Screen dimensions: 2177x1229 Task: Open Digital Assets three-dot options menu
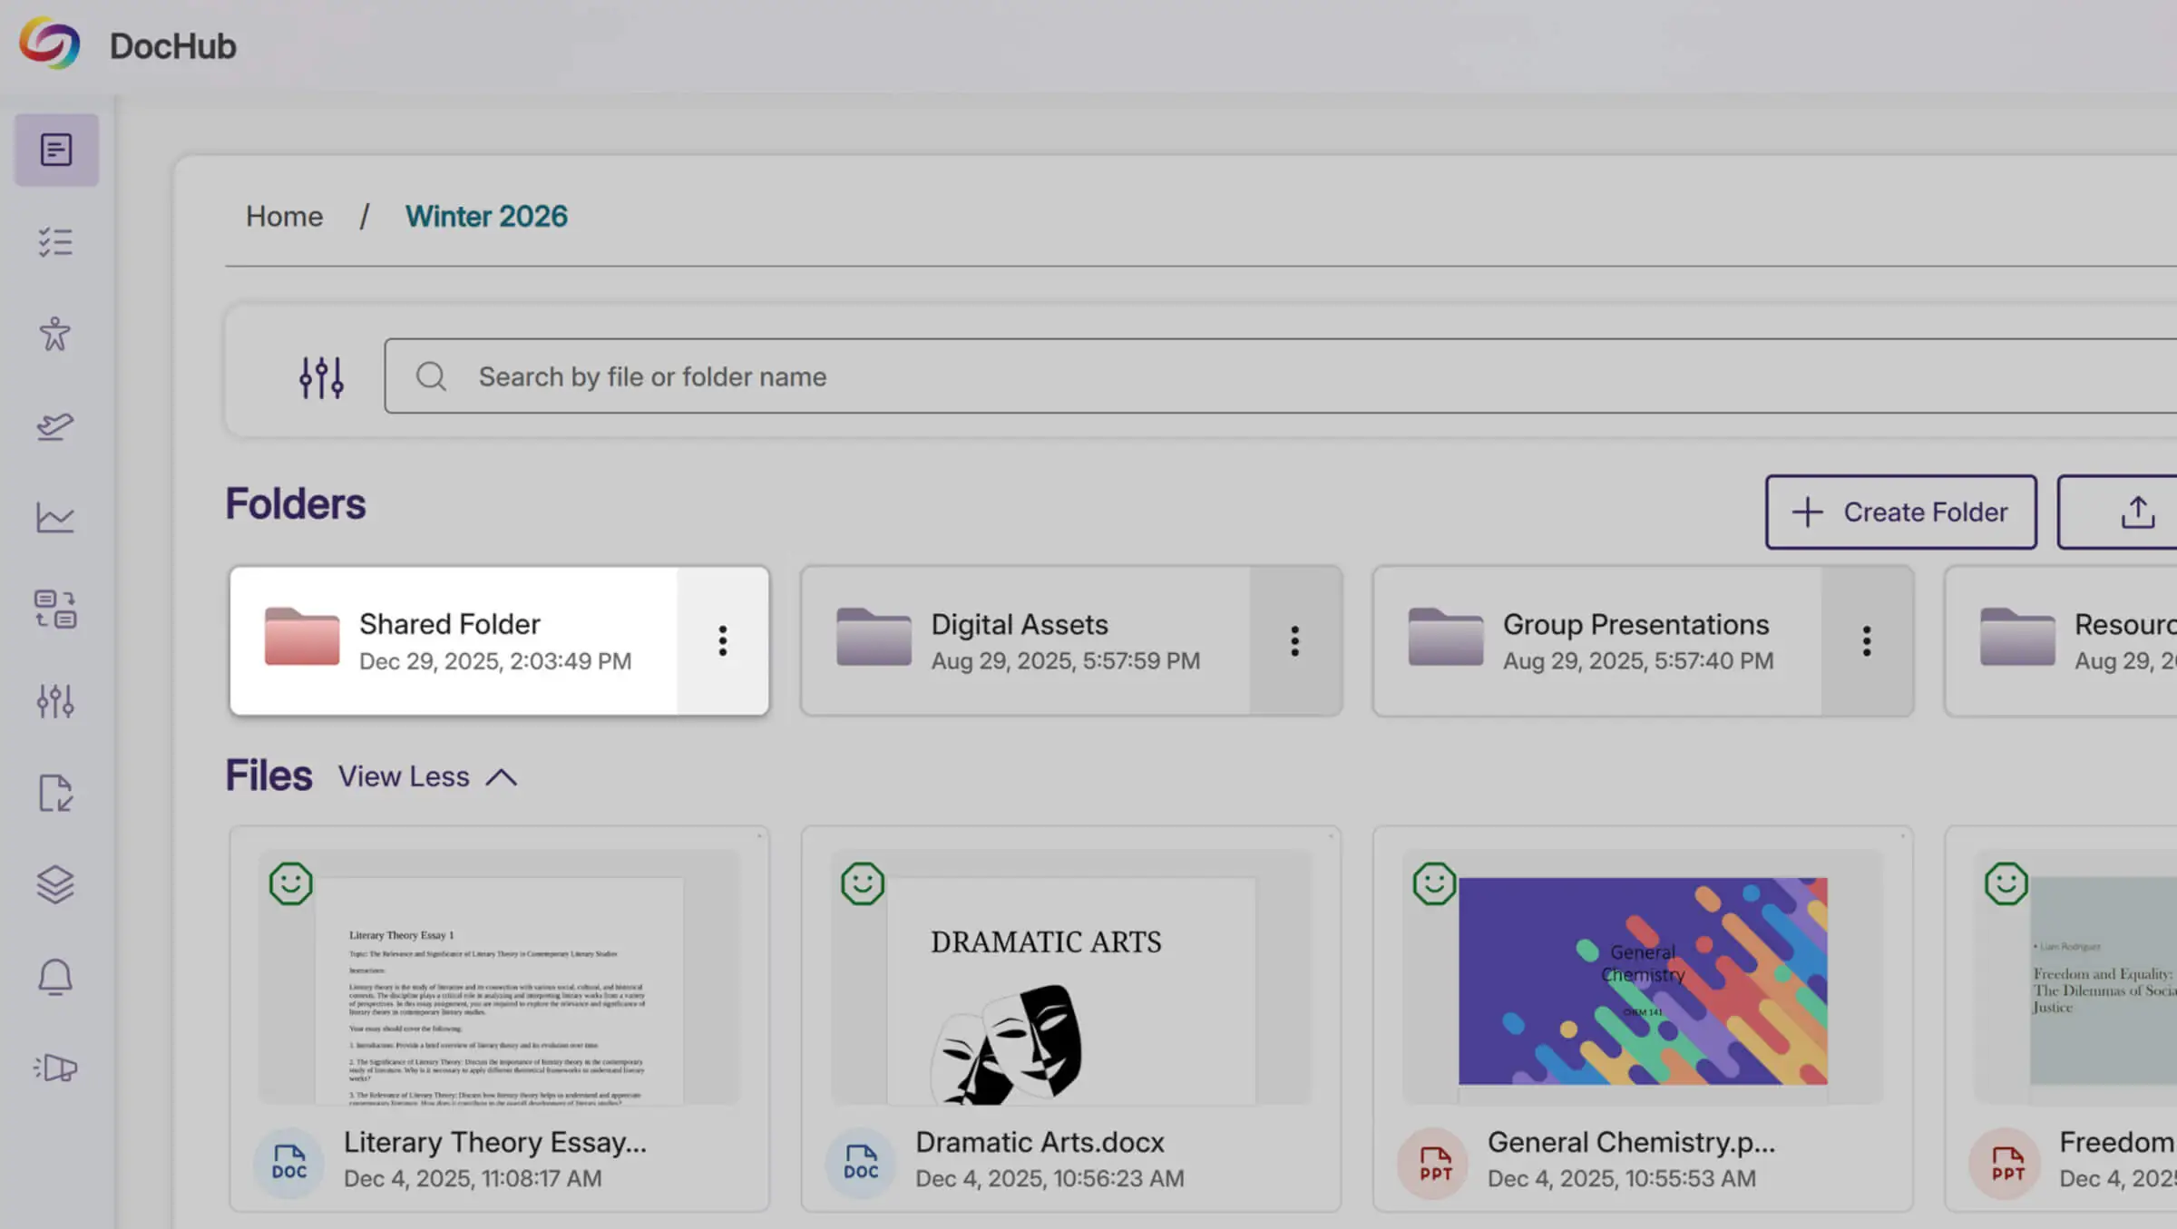(1294, 641)
